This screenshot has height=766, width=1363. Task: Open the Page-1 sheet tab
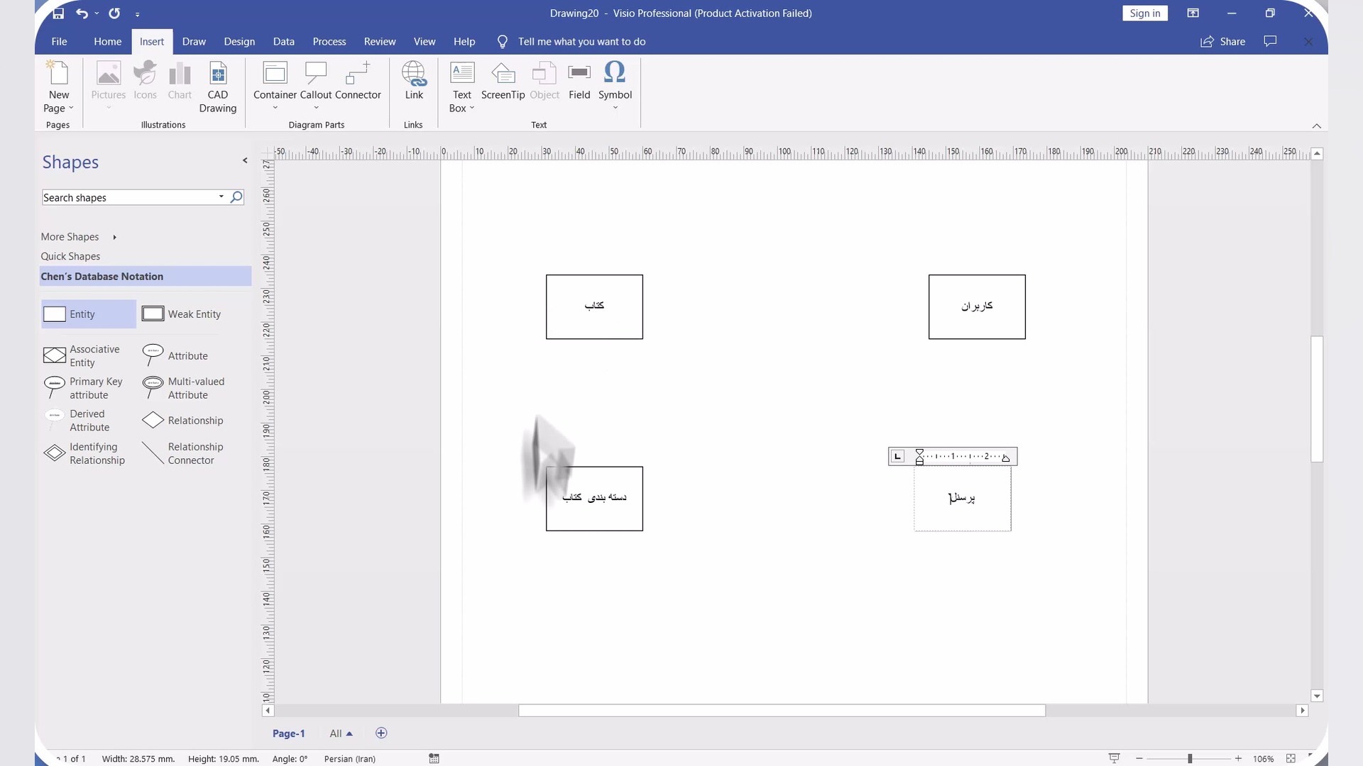[288, 733]
